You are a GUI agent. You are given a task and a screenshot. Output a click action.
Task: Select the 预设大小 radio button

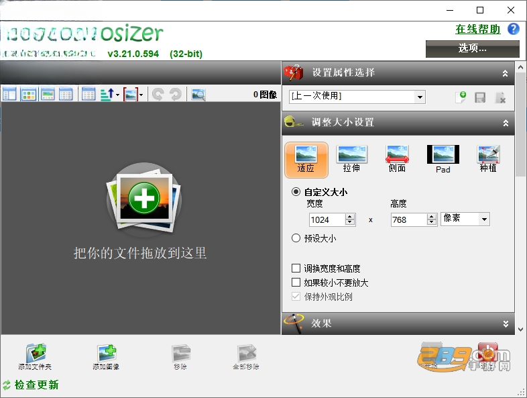[x=296, y=238]
